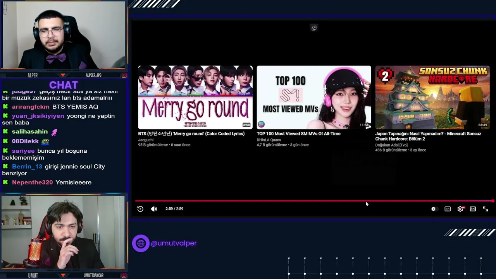Click the CHAT header label
This screenshot has width=496, height=279.
tap(64, 85)
